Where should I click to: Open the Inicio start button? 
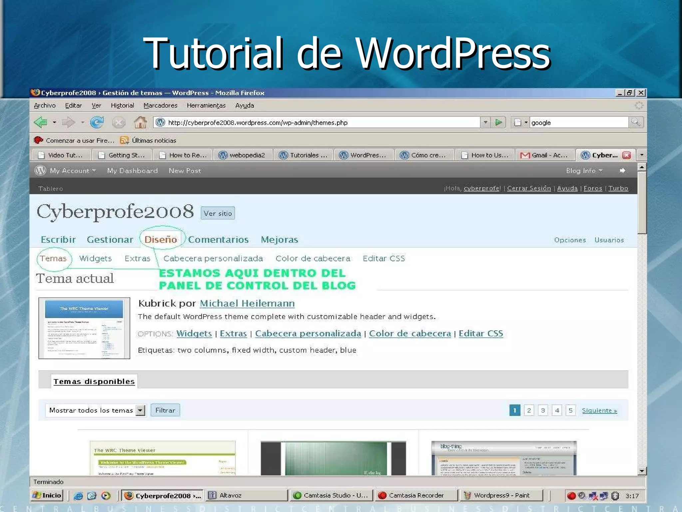click(x=47, y=495)
